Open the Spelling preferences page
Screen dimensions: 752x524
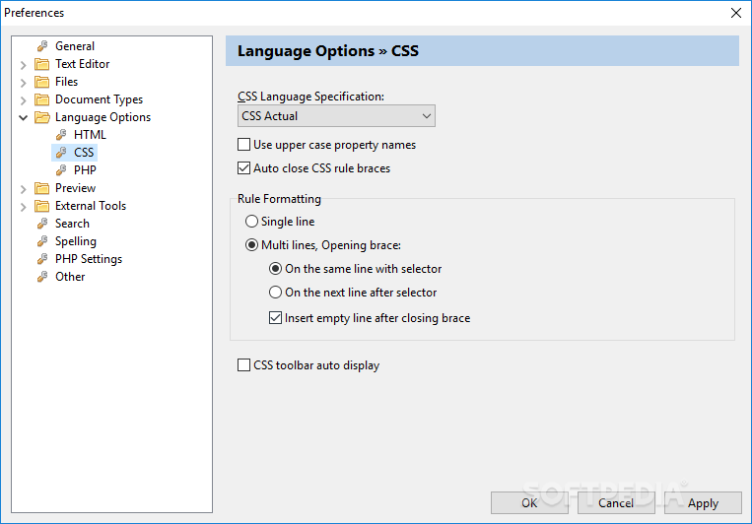click(75, 241)
